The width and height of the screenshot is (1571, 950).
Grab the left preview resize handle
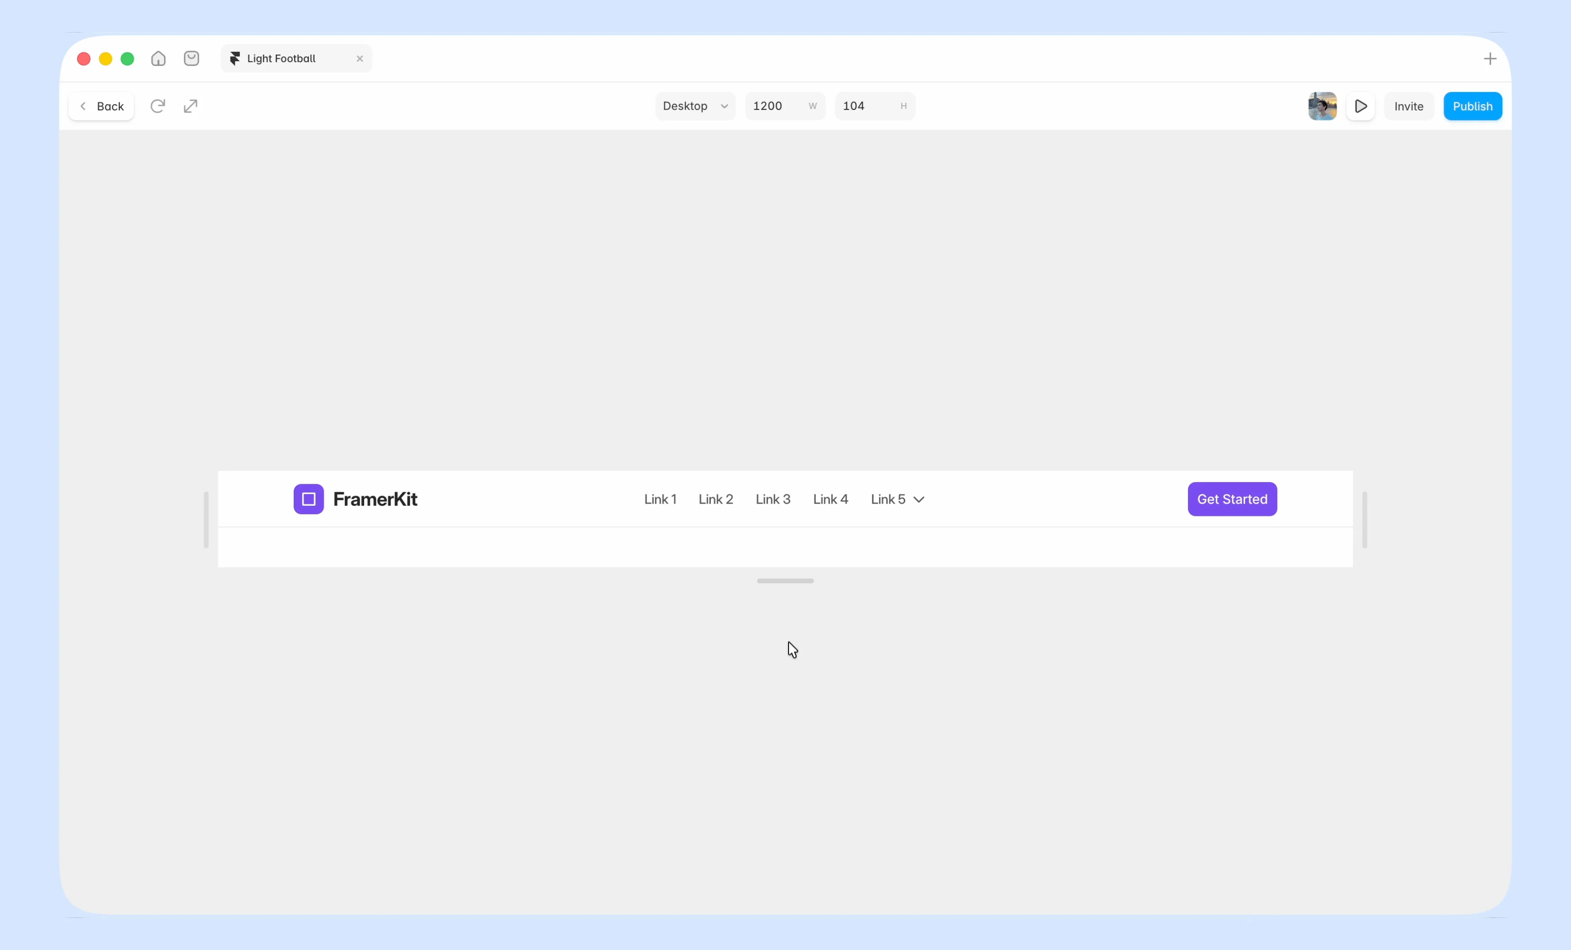(206, 519)
